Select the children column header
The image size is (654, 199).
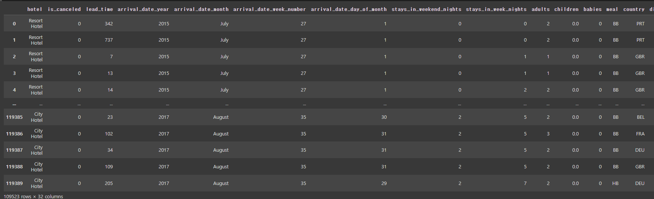click(566, 9)
